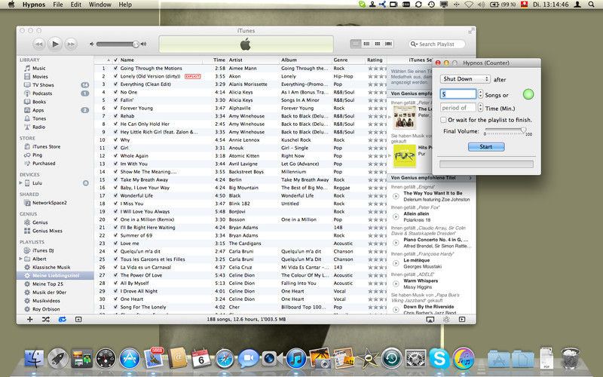The width and height of the screenshot is (603, 377).
Task: Toggle shuffle at iTunes bottom bar
Action: (46, 319)
